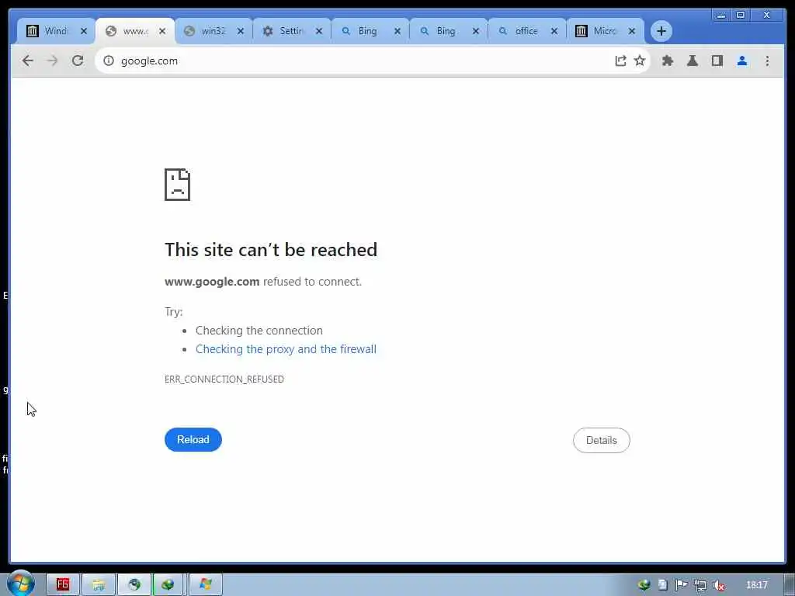795x596 pixels.
Task: Close the Windi tab
Action: (x=84, y=31)
